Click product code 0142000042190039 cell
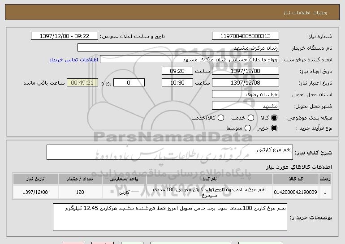The width and height of the screenshot is (345, 244). coord(296,192)
